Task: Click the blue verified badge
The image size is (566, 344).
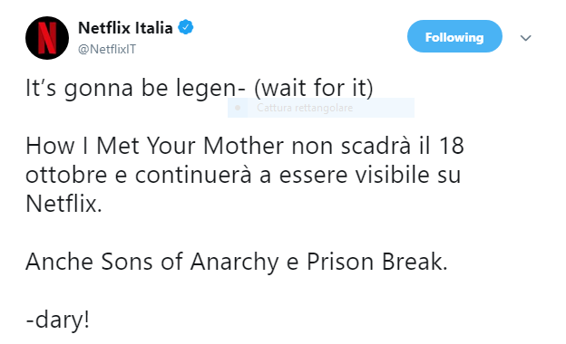Action: [x=186, y=27]
